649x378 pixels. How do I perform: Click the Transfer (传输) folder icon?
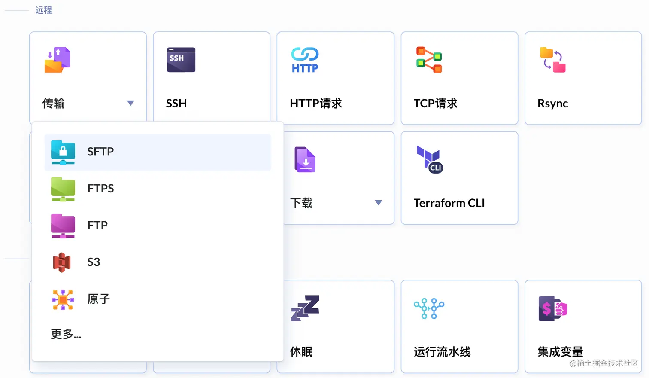(x=58, y=60)
